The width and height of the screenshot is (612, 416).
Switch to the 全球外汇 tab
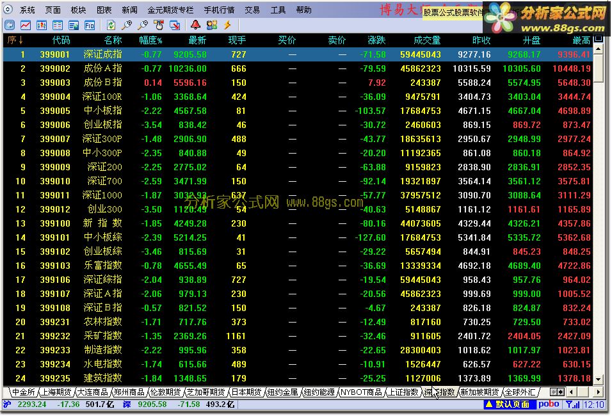point(520,392)
